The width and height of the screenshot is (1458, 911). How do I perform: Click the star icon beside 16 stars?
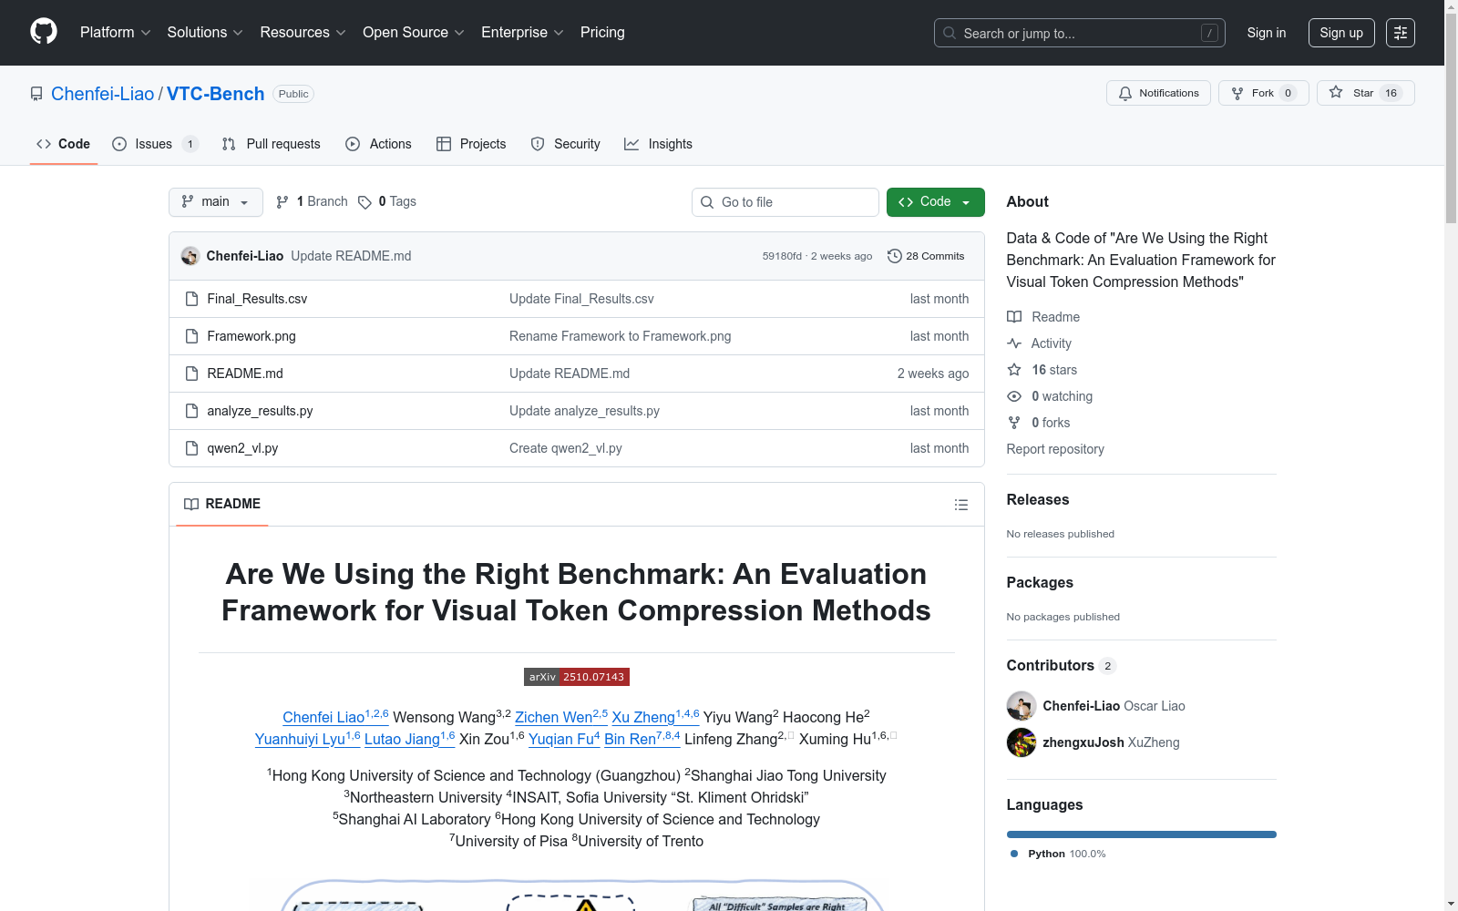(x=1014, y=370)
